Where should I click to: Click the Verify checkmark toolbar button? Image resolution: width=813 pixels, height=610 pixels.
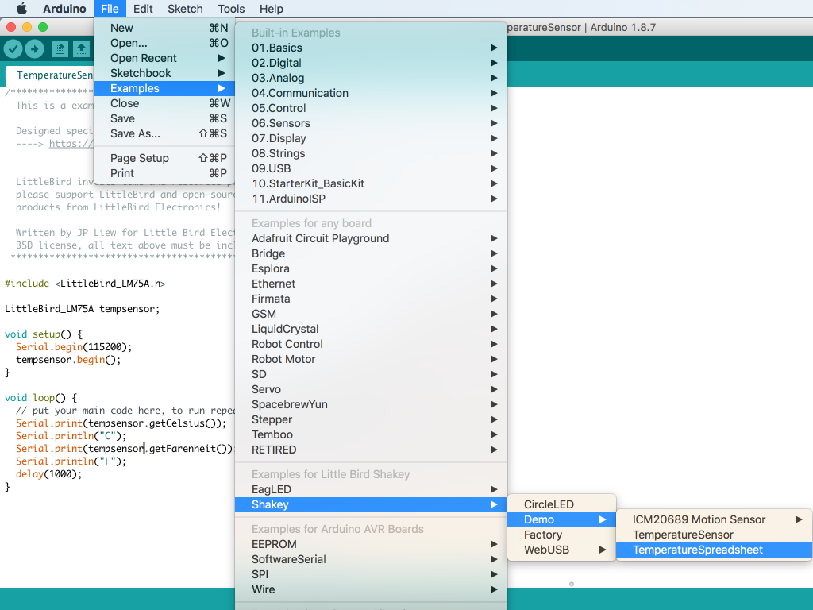tap(13, 49)
